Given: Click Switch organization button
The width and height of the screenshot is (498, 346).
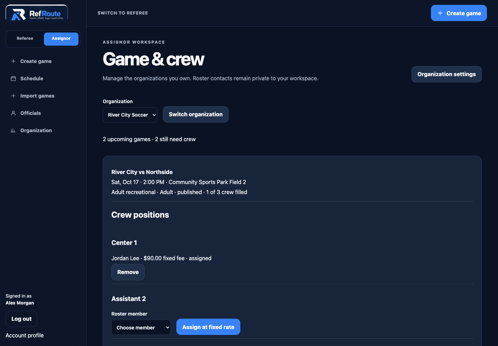Looking at the screenshot, I should click(x=196, y=115).
